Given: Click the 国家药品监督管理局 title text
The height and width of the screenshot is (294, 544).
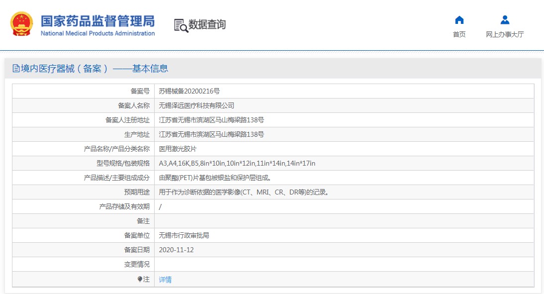Looking at the screenshot, I should point(98,21).
